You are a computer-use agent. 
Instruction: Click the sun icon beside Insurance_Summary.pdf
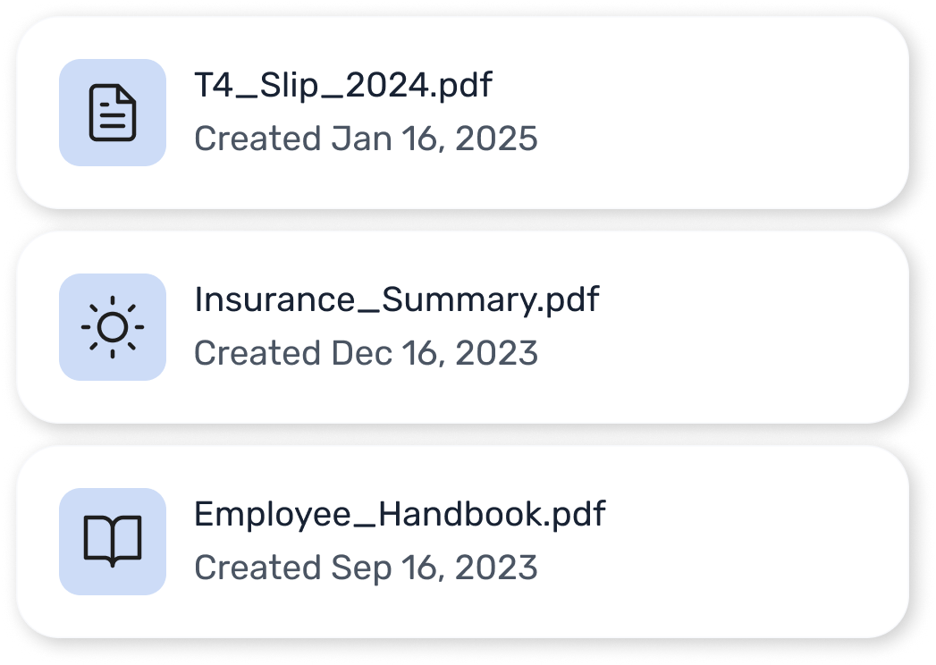[113, 327]
